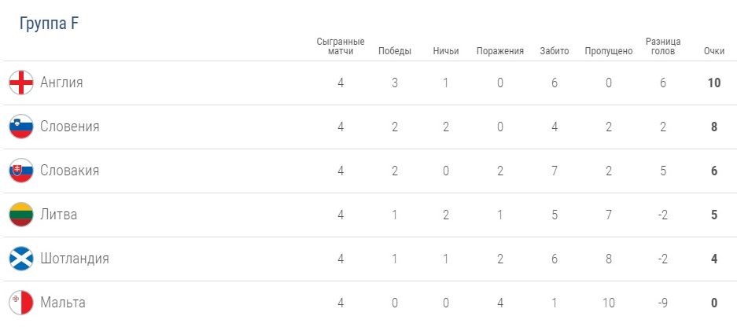Open the Шотландия team link
Viewport: 737px width, 327px height.
click(x=74, y=259)
